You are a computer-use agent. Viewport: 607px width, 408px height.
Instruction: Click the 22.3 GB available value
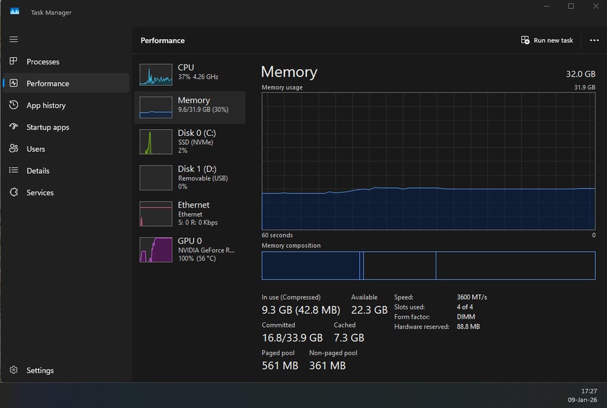(369, 310)
